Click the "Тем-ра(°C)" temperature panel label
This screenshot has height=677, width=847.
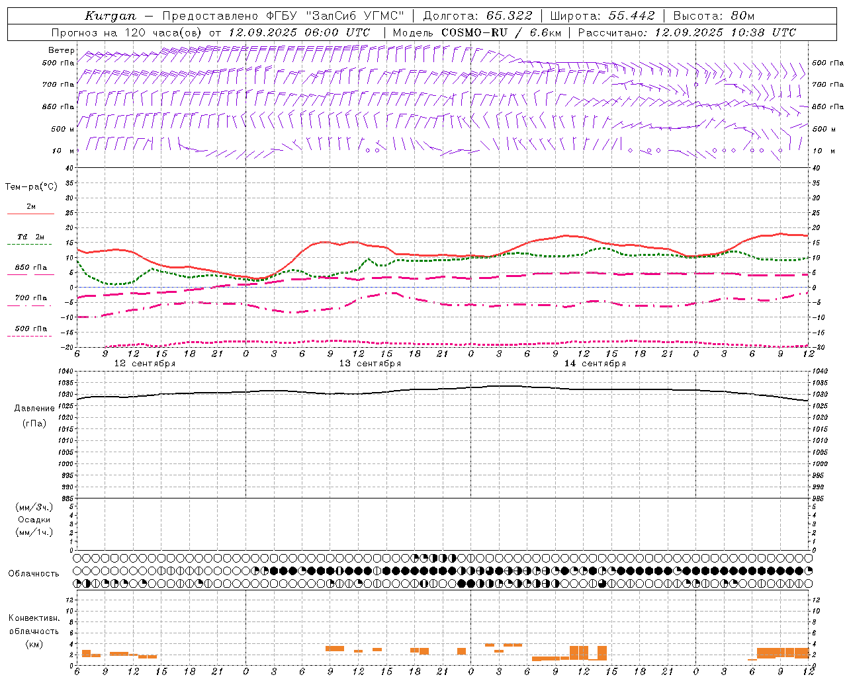pos(31,187)
